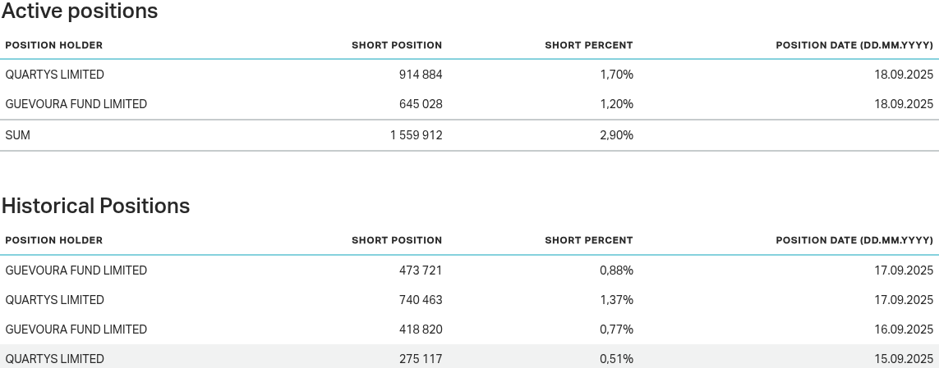The height and width of the screenshot is (368, 939).
Task: Click the SUM row label
Action: click(x=18, y=135)
